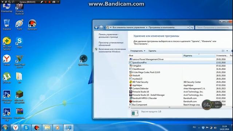Show hidden tray icons arrow
Screen dimensions: 233x131
[199, 128]
